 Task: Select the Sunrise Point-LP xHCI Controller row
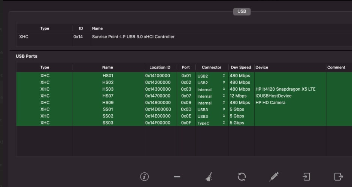click(x=184, y=37)
